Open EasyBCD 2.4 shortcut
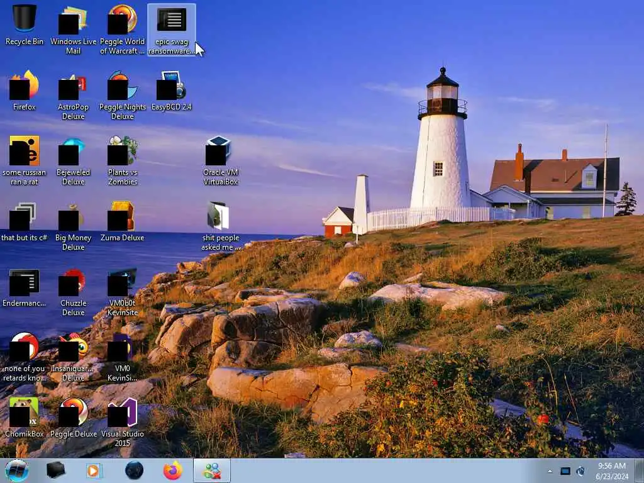 pos(172,91)
